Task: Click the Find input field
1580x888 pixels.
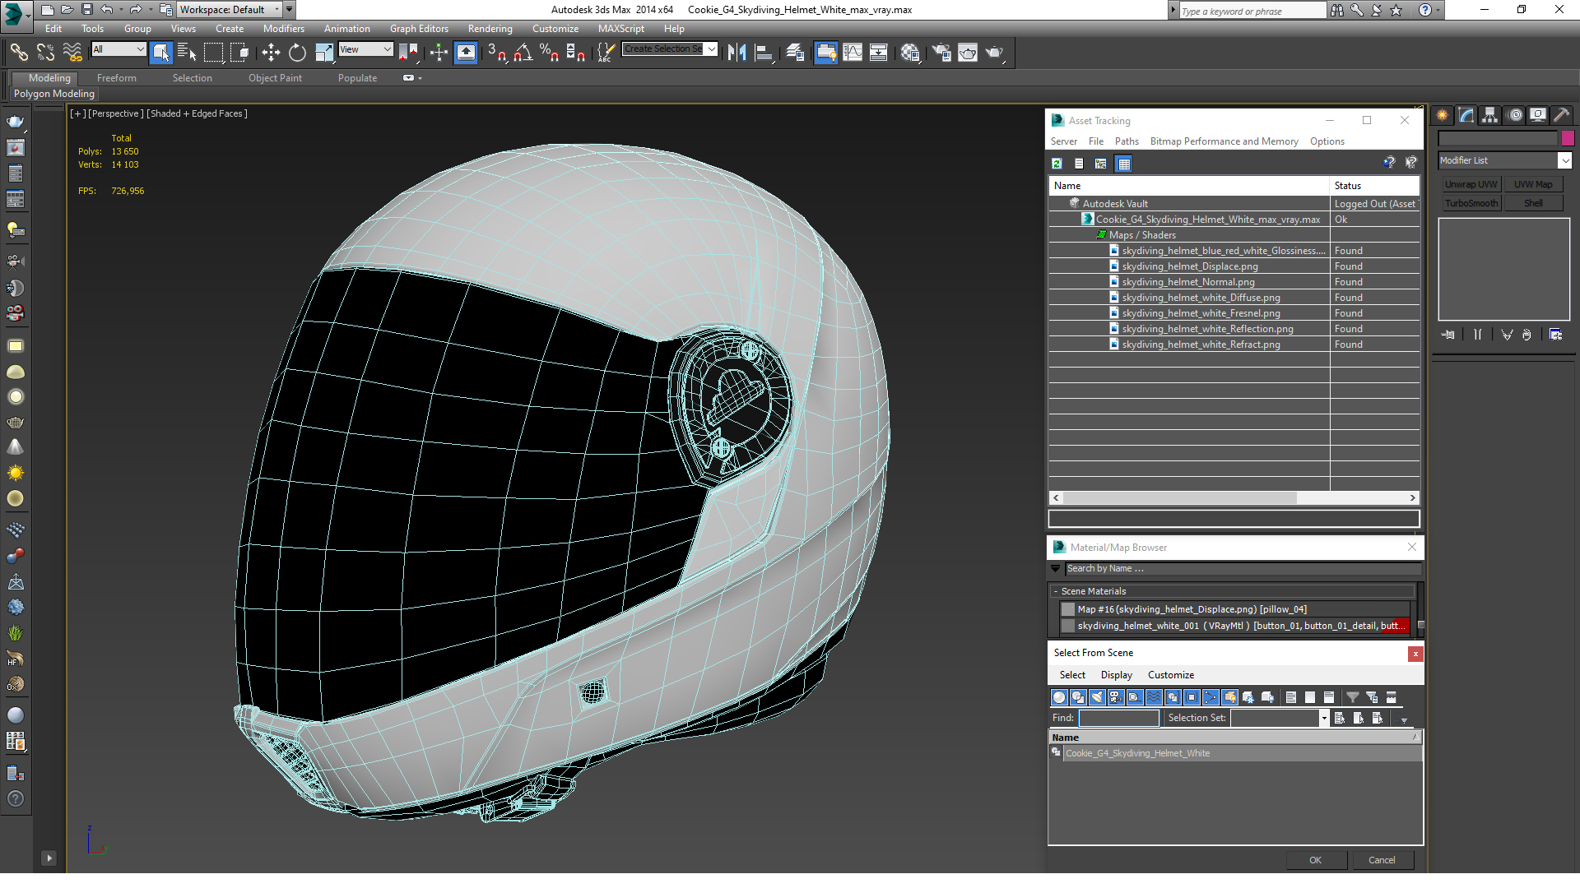Action: click(x=1118, y=718)
